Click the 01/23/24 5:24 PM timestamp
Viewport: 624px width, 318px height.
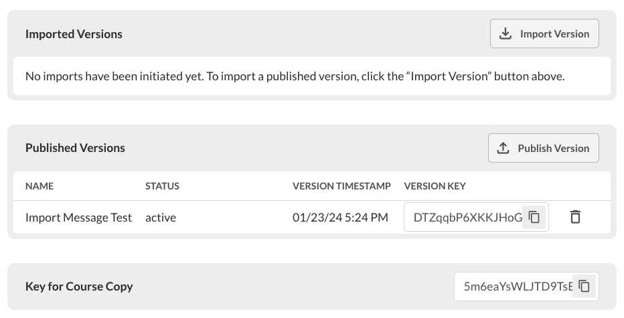pyautogui.click(x=340, y=218)
